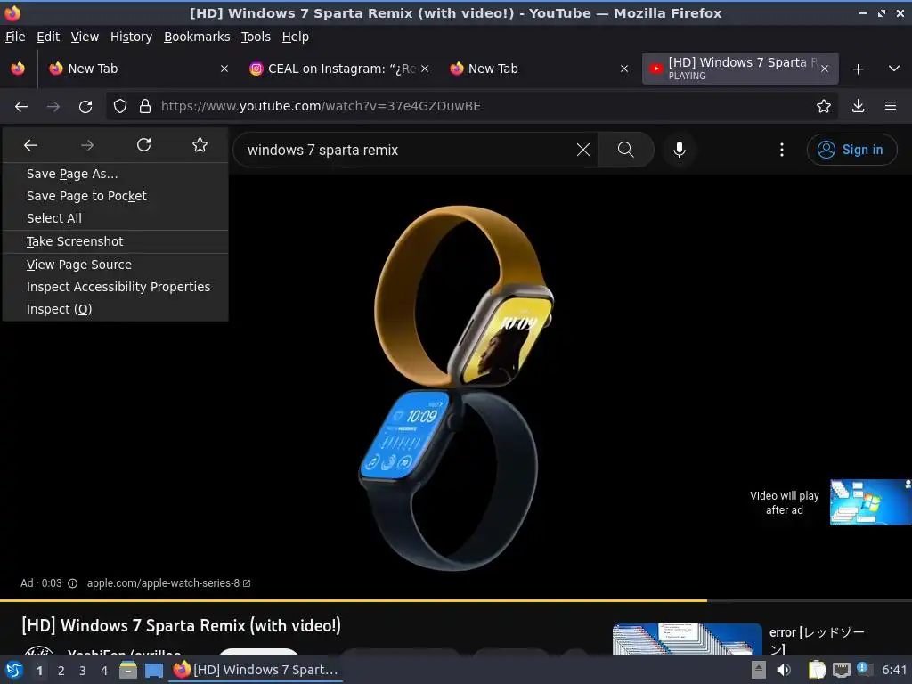This screenshot has width=912, height=684.
Task: Expand the list all tabs chevron
Action: pos(894,69)
